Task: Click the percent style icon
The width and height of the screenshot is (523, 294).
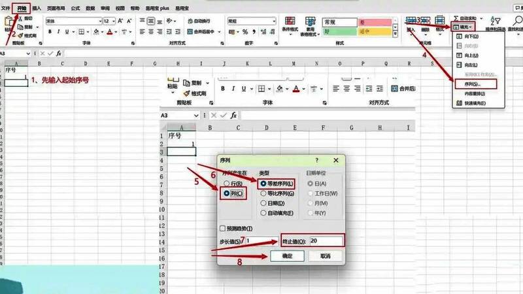Action: click(243, 32)
